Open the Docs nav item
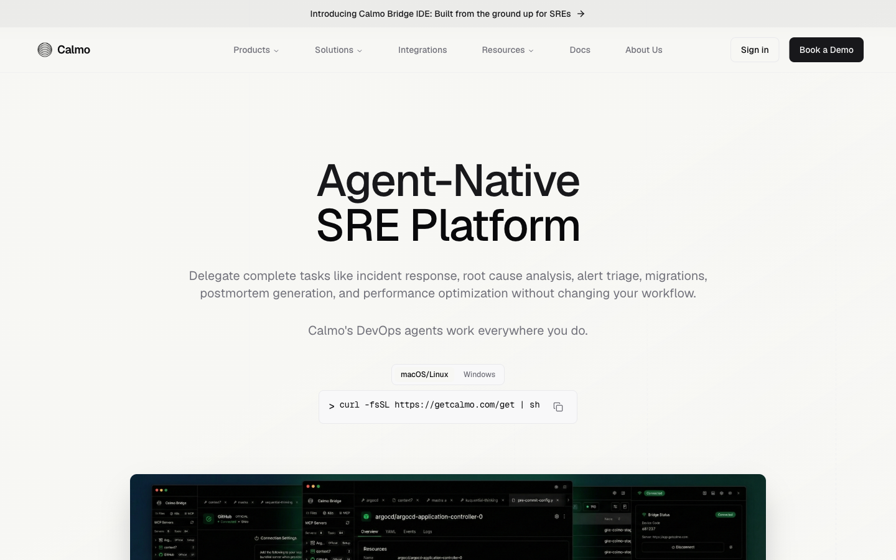The width and height of the screenshot is (896, 560). [580, 50]
